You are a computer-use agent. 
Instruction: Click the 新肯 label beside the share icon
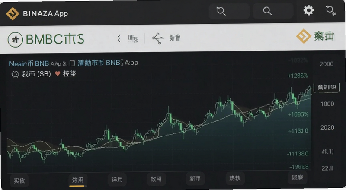click(x=175, y=38)
